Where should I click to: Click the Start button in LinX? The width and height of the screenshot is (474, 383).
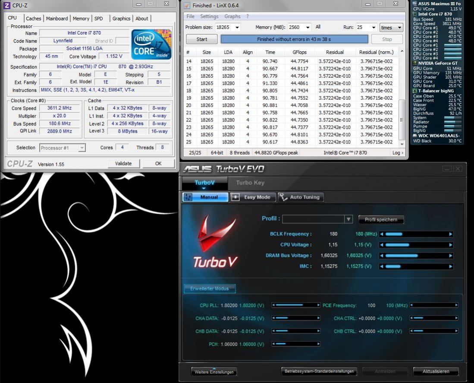[201, 39]
